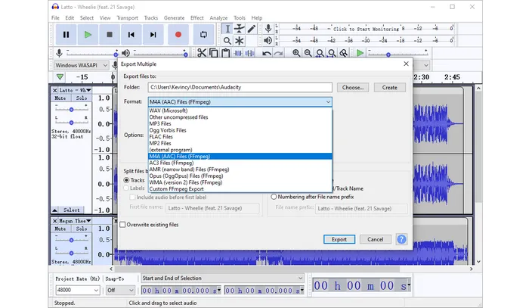Image resolution: width=529 pixels, height=308 pixels.
Task: Click the Trim audio icon
Action: click(237, 53)
